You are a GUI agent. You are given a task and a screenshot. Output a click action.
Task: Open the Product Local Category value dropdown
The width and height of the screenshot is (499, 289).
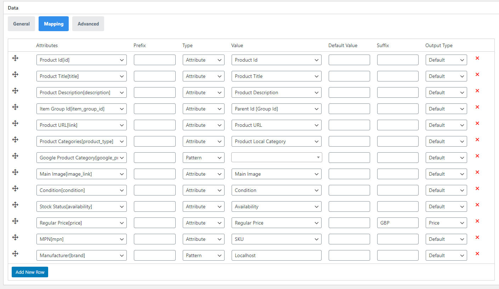click(277, 141)
